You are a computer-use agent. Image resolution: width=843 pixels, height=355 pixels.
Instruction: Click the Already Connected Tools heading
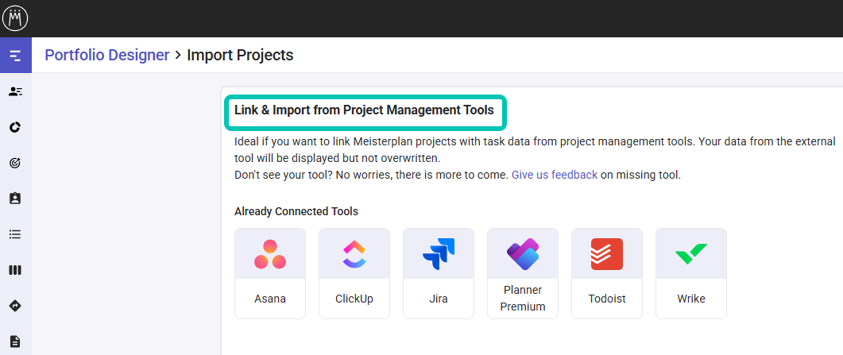coord(296,211)
